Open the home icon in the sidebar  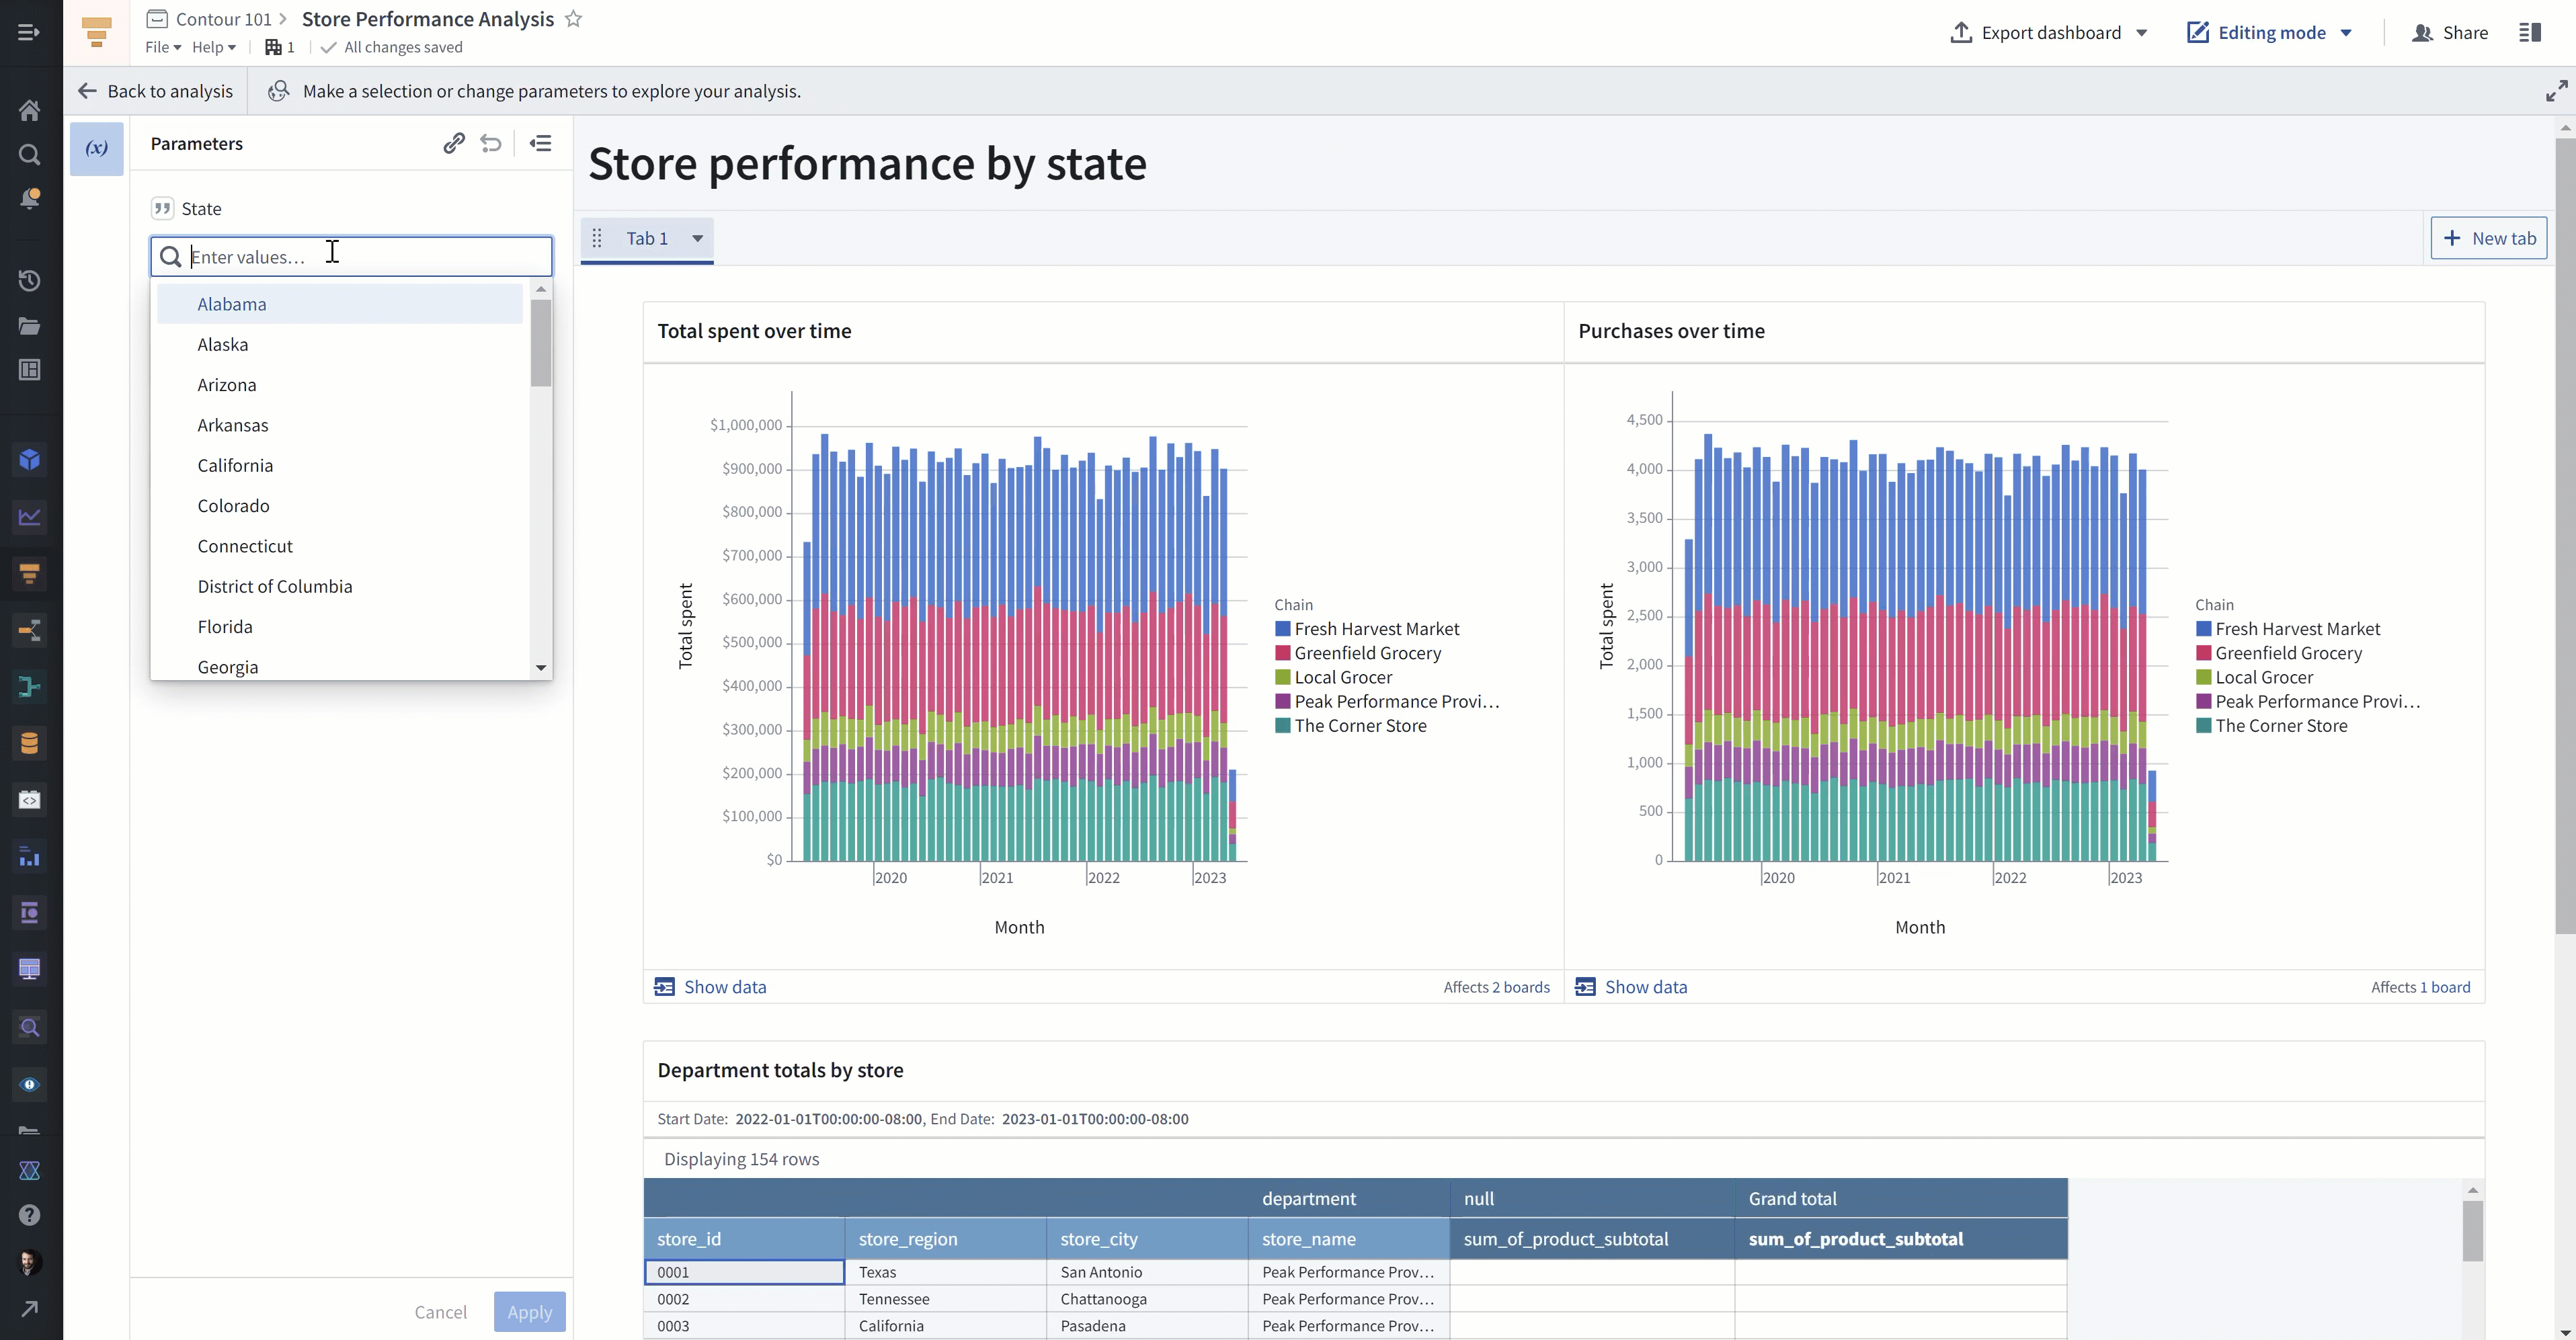[30, 110]
